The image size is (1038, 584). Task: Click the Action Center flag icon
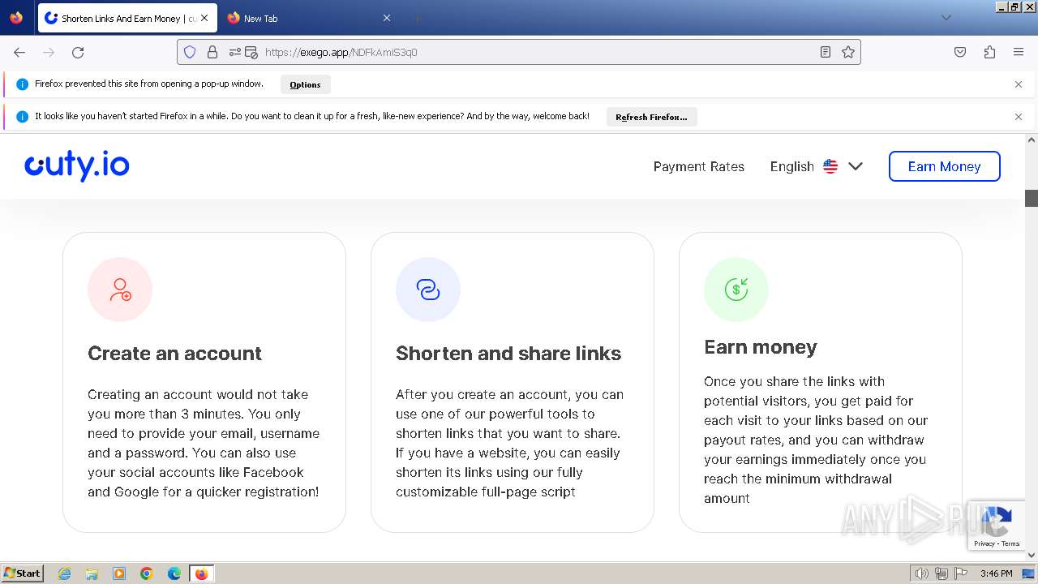tap(960, 573)
